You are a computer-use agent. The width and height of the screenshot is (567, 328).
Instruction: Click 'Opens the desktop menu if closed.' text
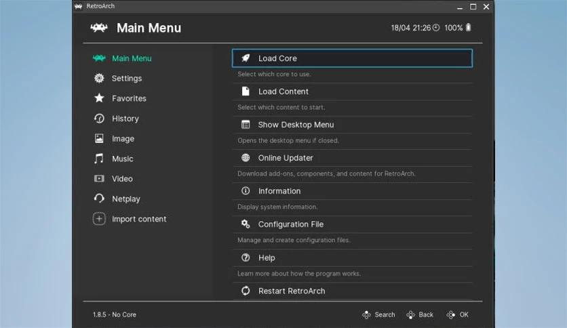point(288,140)
